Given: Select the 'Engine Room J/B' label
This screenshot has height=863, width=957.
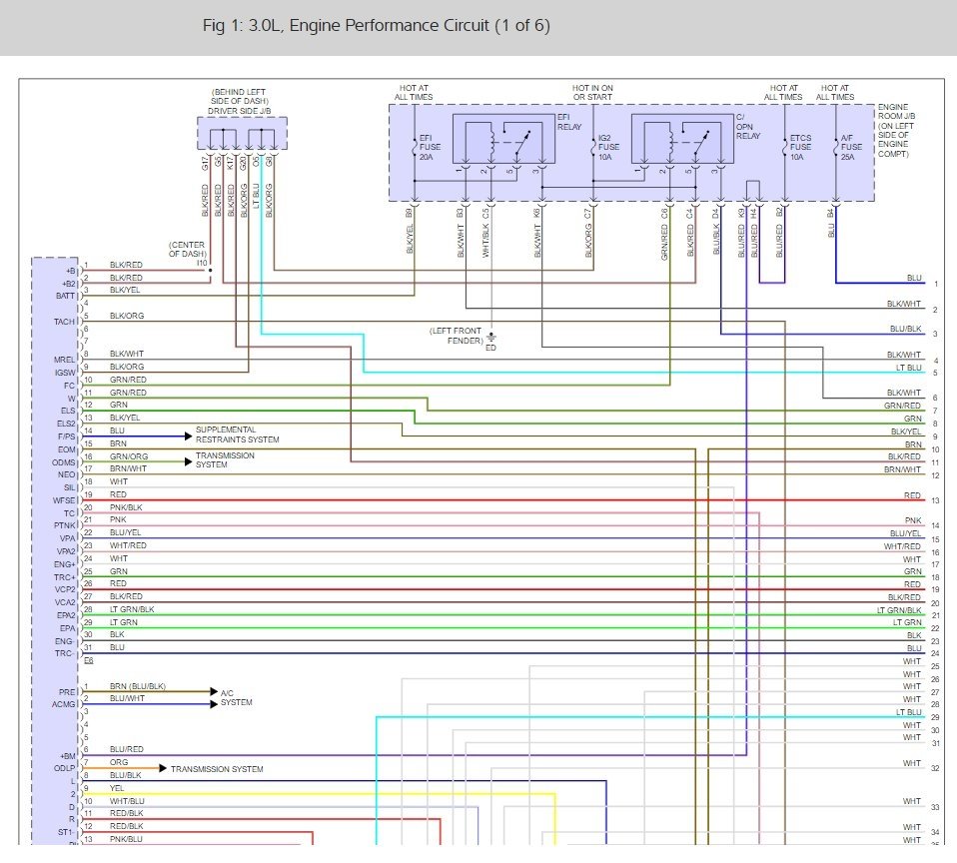Looking at the screenshot, I should [895, 130].
